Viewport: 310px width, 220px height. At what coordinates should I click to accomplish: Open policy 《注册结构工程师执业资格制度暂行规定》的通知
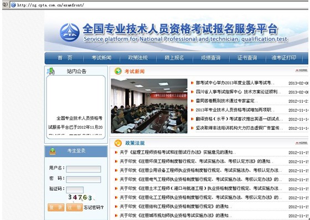pos(176,207)
